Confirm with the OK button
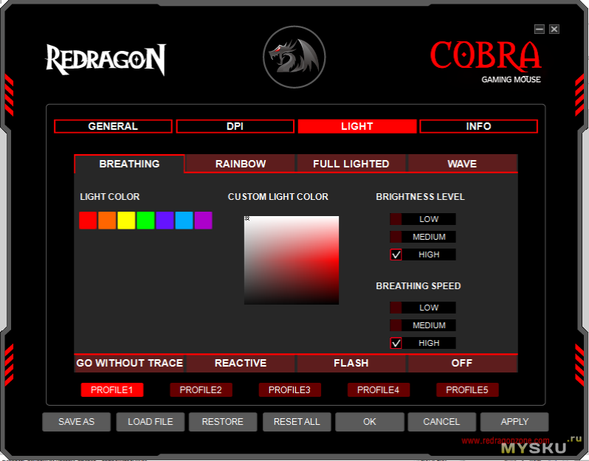This screenshot has height=461, width=589. (x=370, y=422)
